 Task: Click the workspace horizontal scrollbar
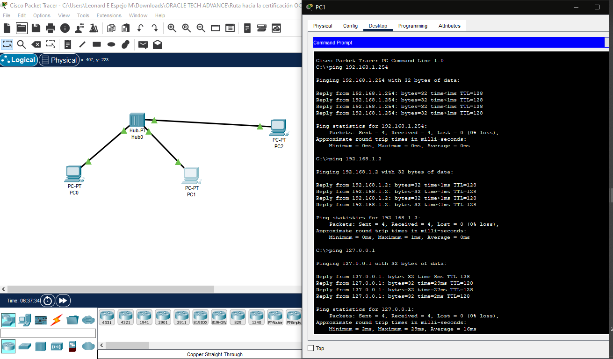110,289
